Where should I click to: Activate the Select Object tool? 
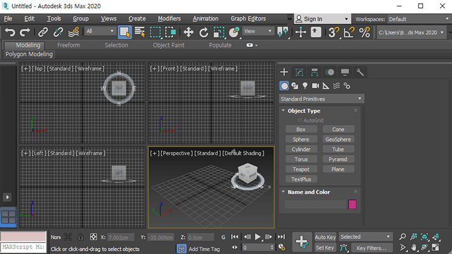[x=125, y=32]
